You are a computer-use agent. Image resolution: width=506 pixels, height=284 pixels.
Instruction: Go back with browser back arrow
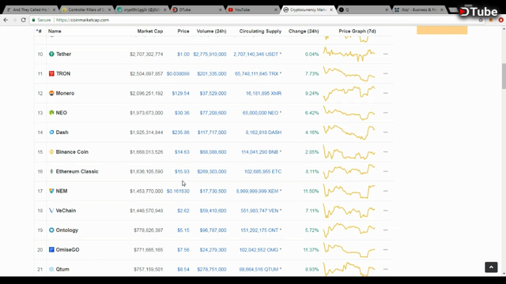[x=6, y=20]
